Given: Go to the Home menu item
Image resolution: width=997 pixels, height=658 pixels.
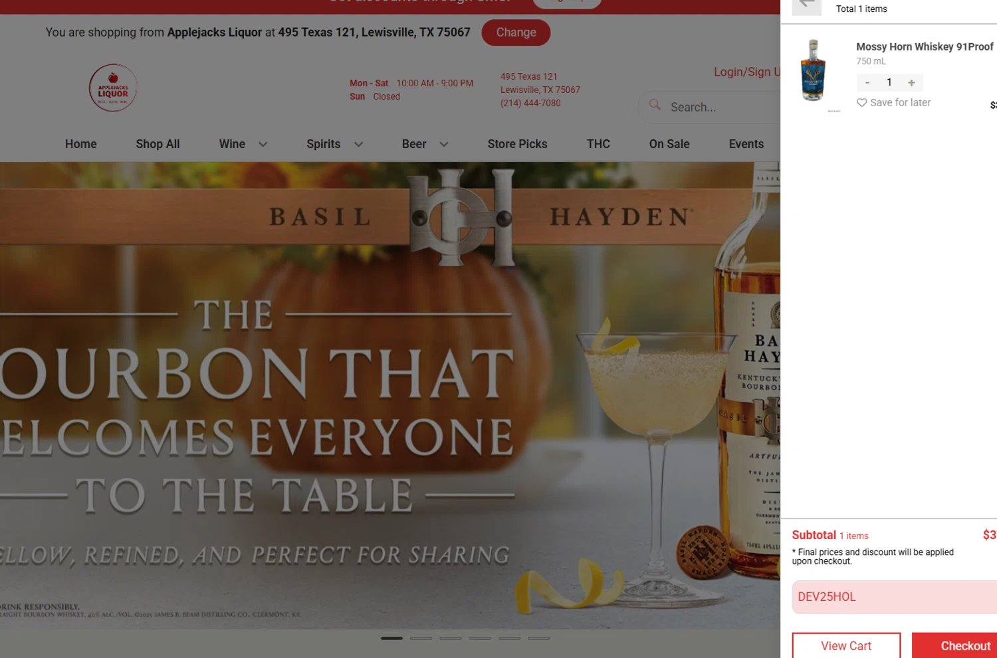Looking at the screenshot, I should [x=81, y=144].
